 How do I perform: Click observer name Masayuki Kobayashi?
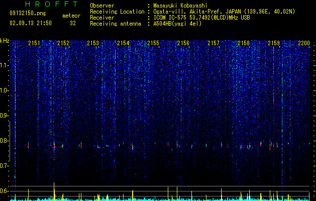tap(180, 6)
